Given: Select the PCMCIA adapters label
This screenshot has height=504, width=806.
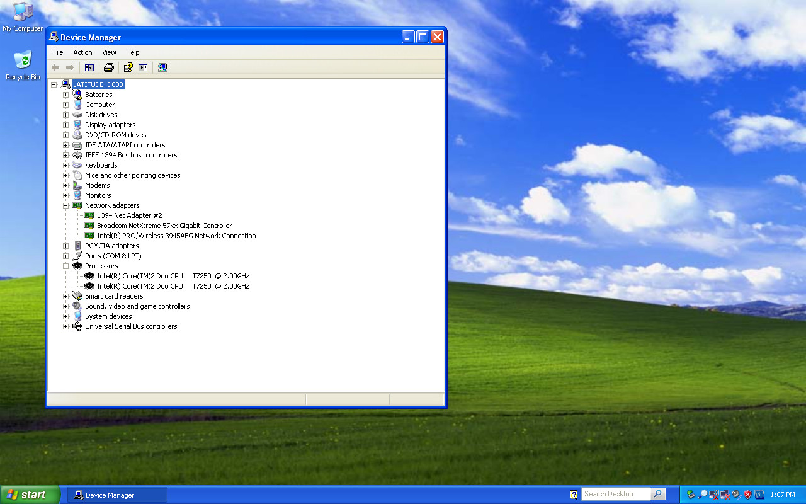Looking at the screenshot, I should pos(112,246).
